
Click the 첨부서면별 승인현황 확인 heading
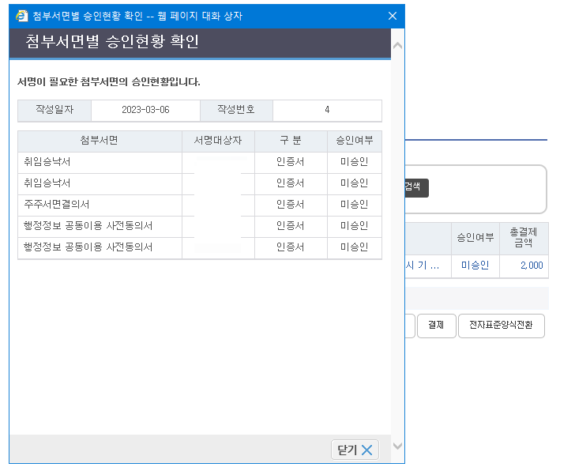pyautogui.click(x=112, y=41)
